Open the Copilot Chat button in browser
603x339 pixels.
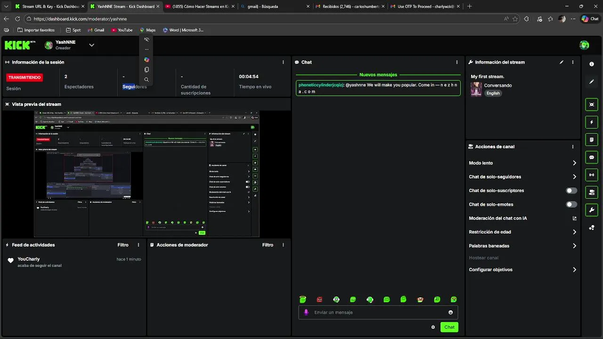click(x=590, y=19)
